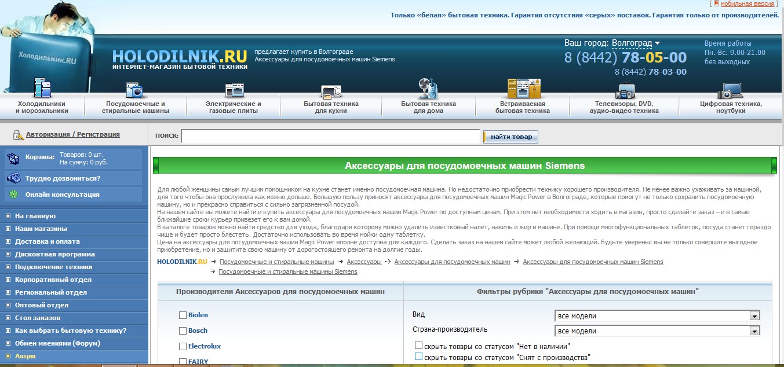This screenshot has height=367, width=784.
Task: Open the Страна-производитель dropdown list
Action: pos(657,331)
